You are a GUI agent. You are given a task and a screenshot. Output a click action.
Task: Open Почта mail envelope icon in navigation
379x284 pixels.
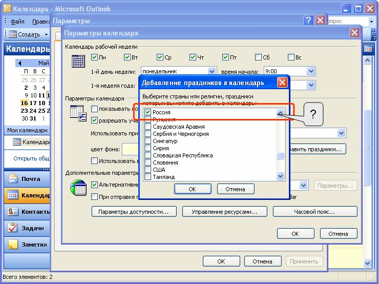(13, 178)
